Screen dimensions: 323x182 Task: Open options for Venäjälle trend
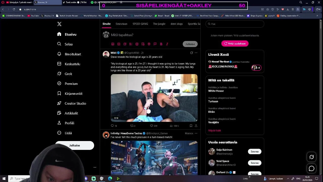tap(260, 119)
